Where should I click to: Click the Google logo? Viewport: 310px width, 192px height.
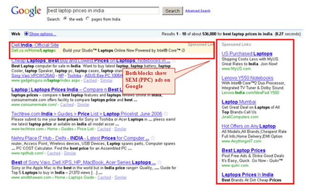pyautogui.click(x=26, y=11)
